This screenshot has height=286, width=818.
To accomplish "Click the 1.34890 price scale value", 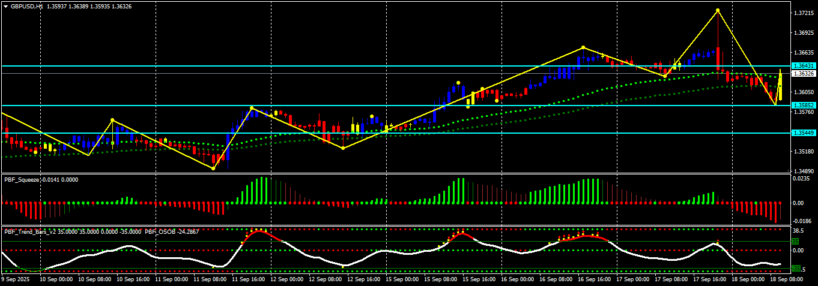I will click(804, 171).
